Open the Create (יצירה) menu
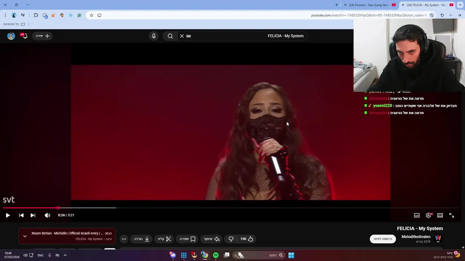465x261 pixels. pyautogui.click(x=43, y=36)
